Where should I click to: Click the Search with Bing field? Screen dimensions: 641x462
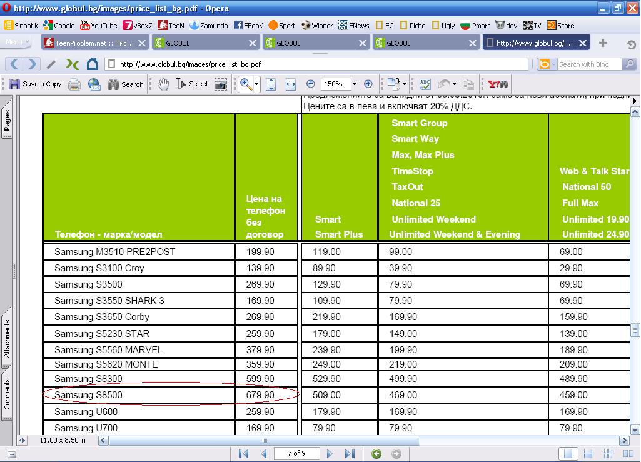coord(588,64)
